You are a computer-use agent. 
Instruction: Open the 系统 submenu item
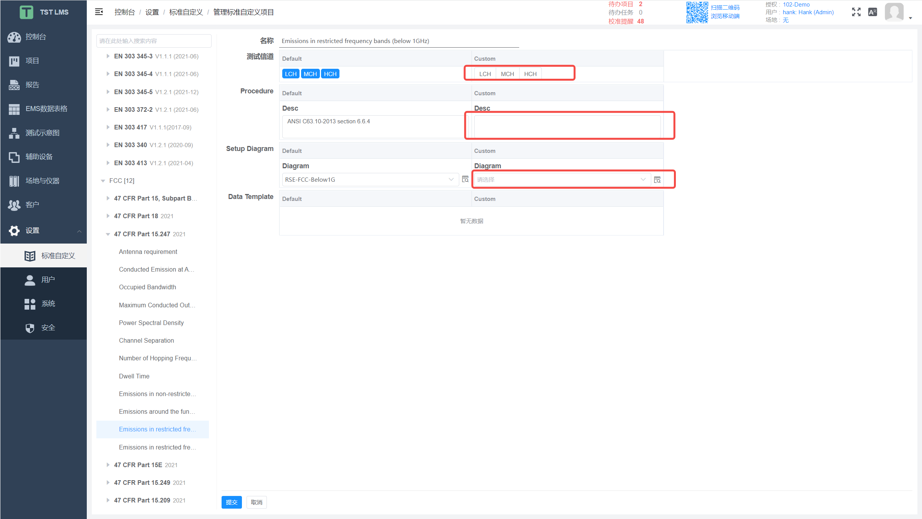[43, 304]
